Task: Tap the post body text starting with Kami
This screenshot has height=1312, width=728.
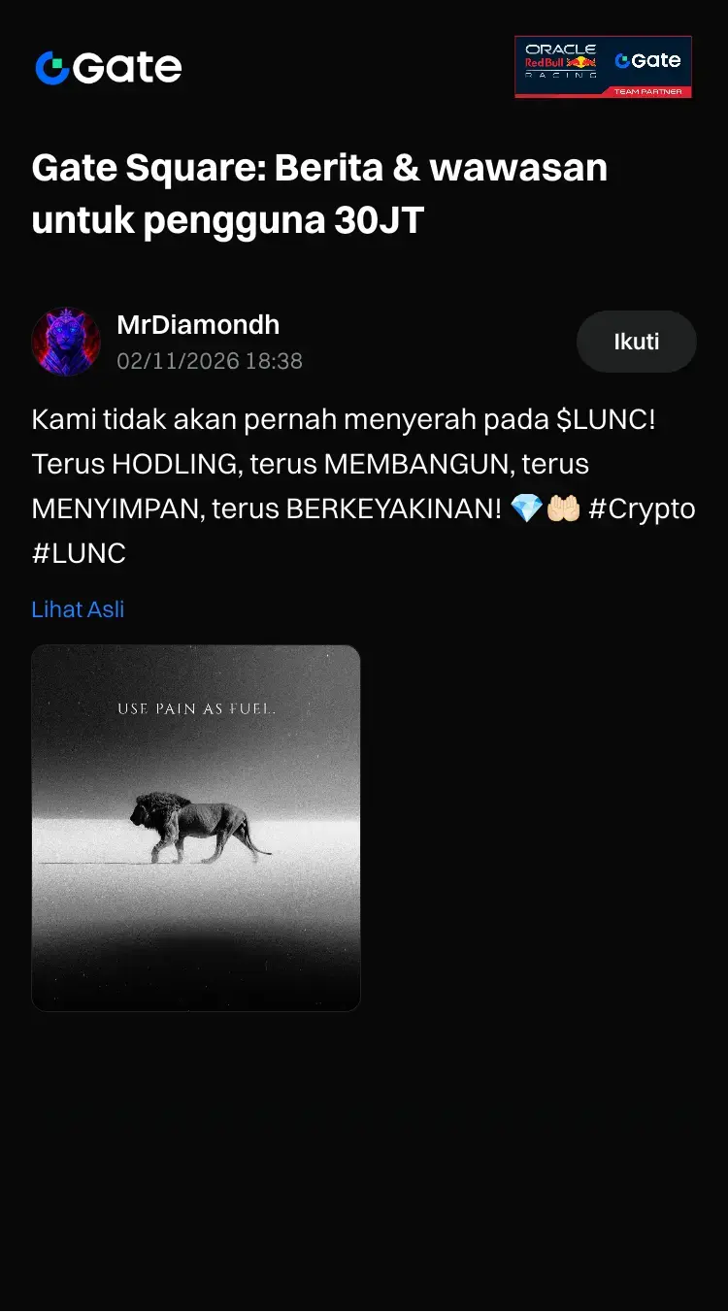Action: [364, 486]
